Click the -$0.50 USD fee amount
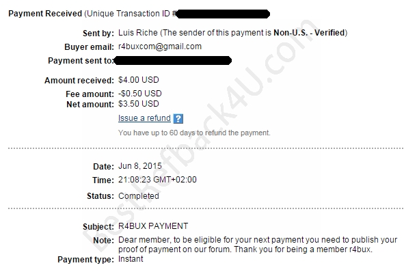This screenshot has height=272, width=404. [x=140, y=94]
